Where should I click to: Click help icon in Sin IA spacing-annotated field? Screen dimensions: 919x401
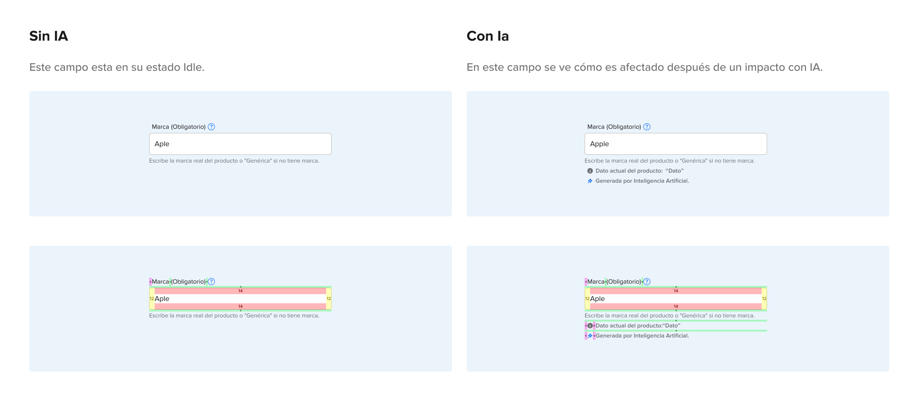click(211, 282)
